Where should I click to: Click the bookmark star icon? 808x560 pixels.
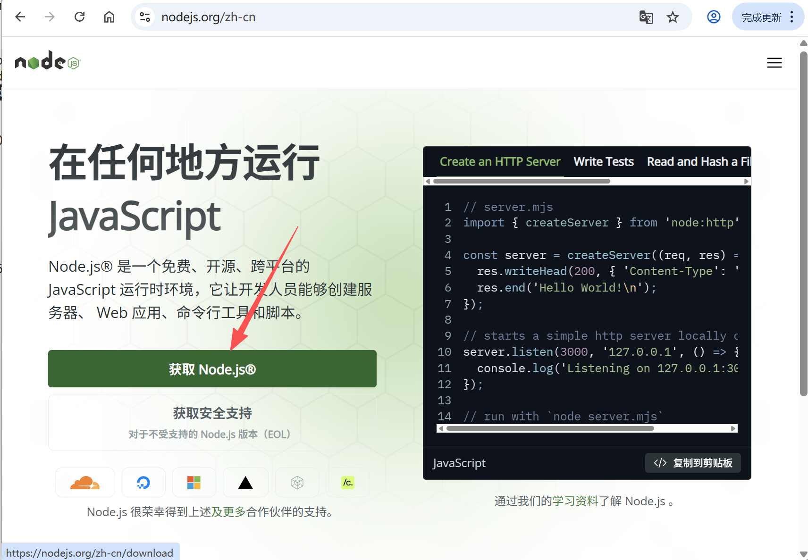[673, 17]
